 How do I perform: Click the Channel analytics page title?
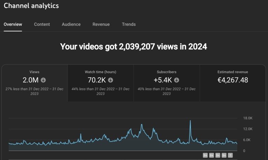point(31,6)
